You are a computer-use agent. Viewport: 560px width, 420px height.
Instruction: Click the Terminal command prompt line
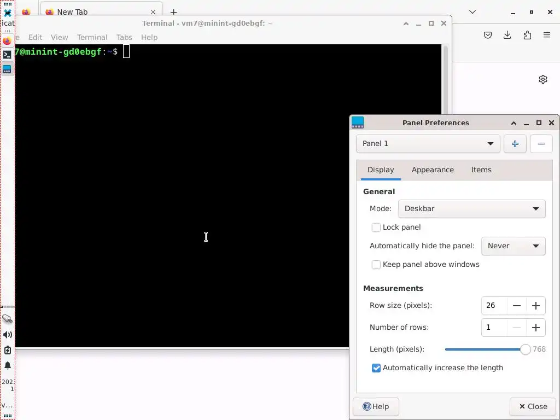[72, 52]
